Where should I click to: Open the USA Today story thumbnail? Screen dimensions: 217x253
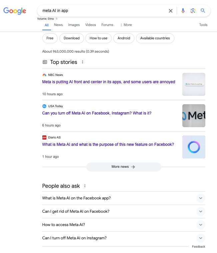point(194,116)
